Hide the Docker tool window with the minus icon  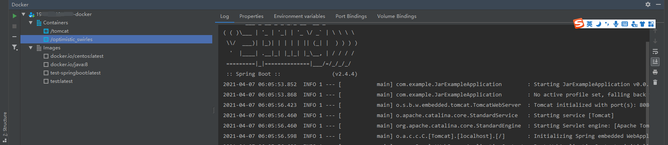658,4
